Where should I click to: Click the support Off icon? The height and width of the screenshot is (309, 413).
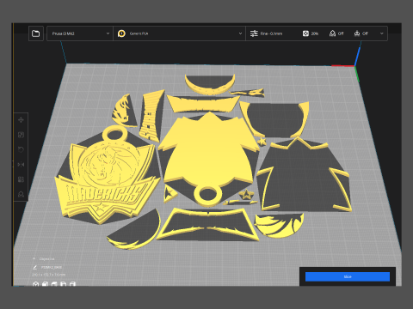pyautogui.click(x=332, y=33)
